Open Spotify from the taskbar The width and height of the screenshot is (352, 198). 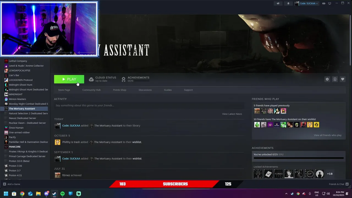click(62, 194)
